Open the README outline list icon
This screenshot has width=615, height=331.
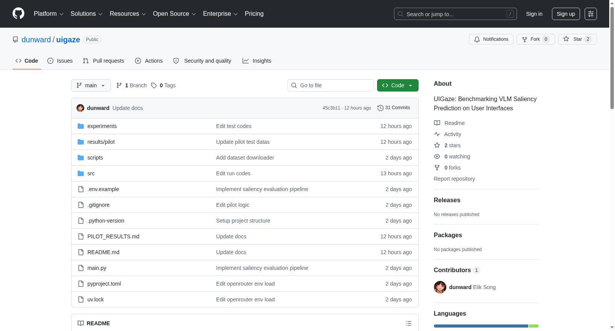409,323
